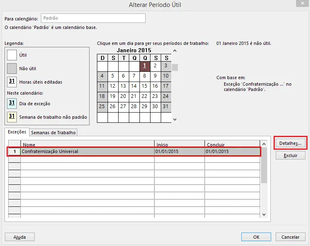Close the Alterar Período Útil dialog
This screenshot has height=246, width=310.
point(303,3)
